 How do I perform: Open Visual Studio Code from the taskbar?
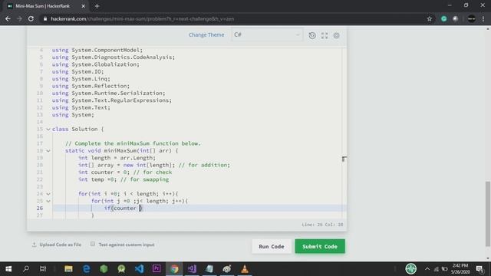[x=139, y=269]
